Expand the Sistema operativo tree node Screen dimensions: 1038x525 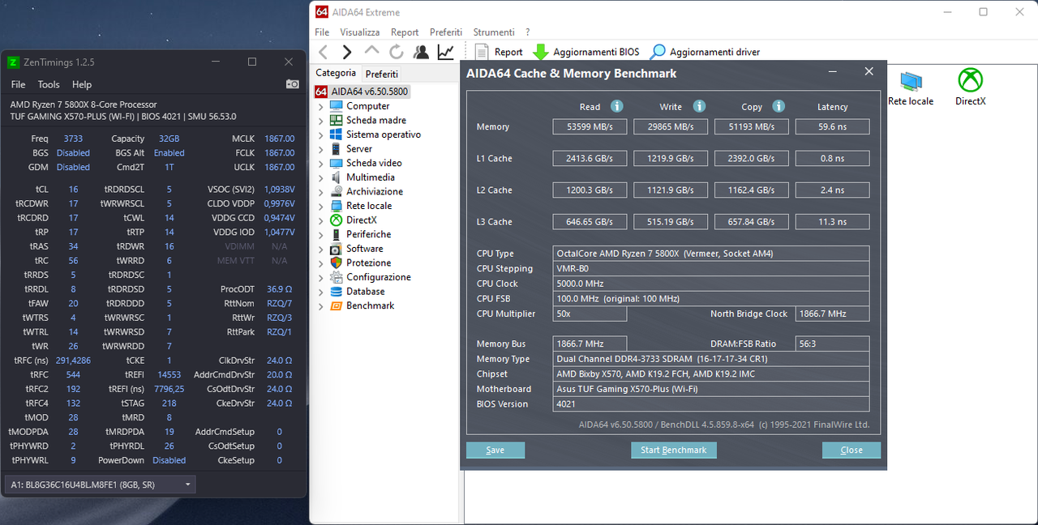[x=321, y=134]
